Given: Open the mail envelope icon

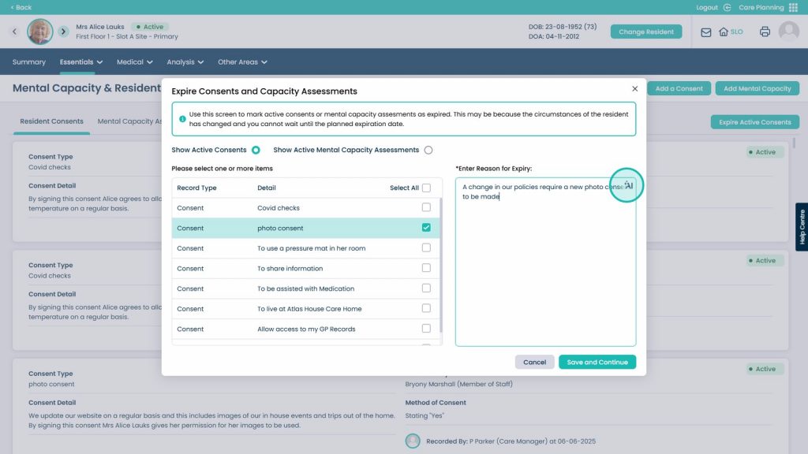Looking at the screenshot, I should pos(705,32).
